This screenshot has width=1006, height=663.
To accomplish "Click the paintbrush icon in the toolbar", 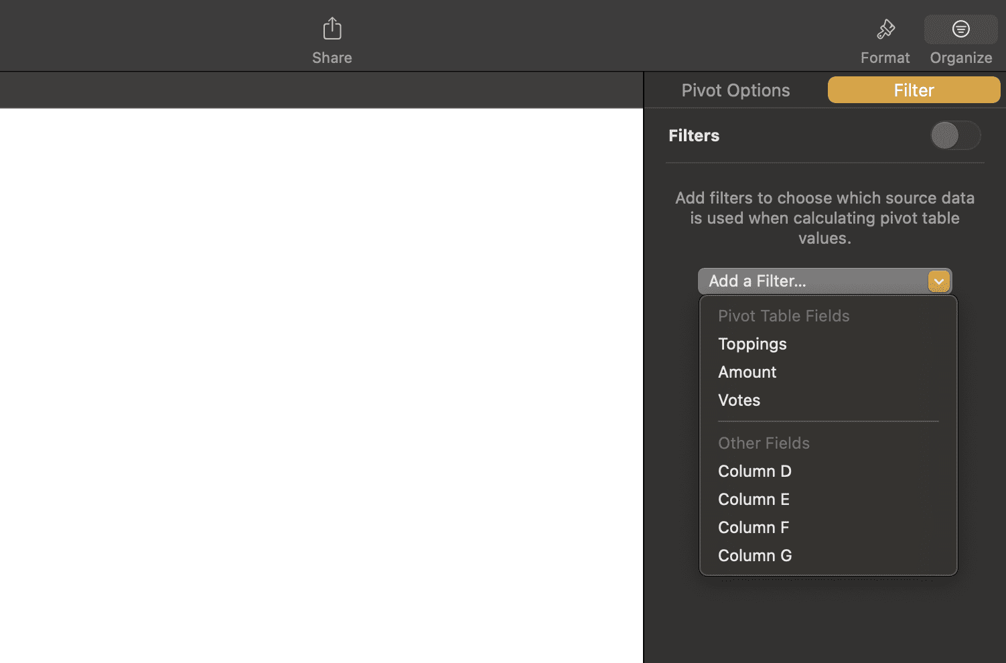I will pos(885,29).
